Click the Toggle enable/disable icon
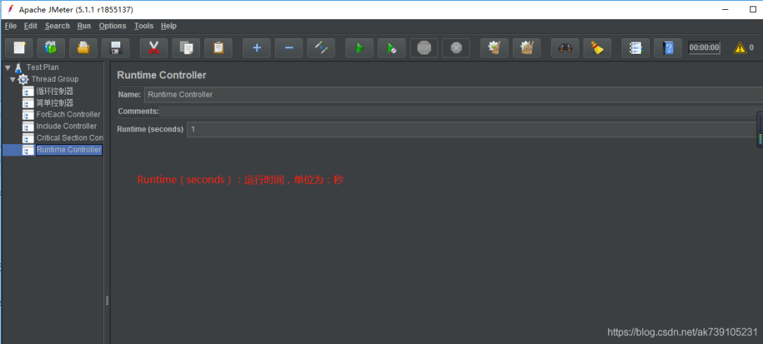This screenshot has height=344, width=763. [321, 48]
